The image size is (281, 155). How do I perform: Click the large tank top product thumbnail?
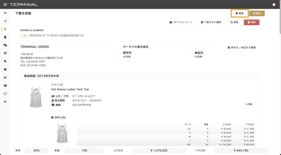(36, 97)
